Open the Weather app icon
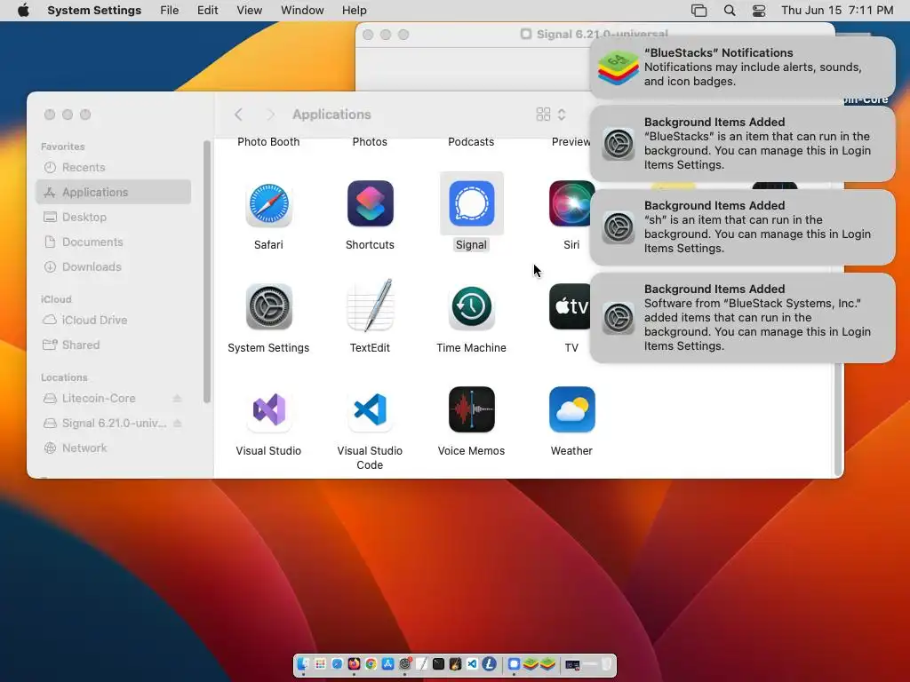This screenshot has width=910, height=682. [571, 409]
